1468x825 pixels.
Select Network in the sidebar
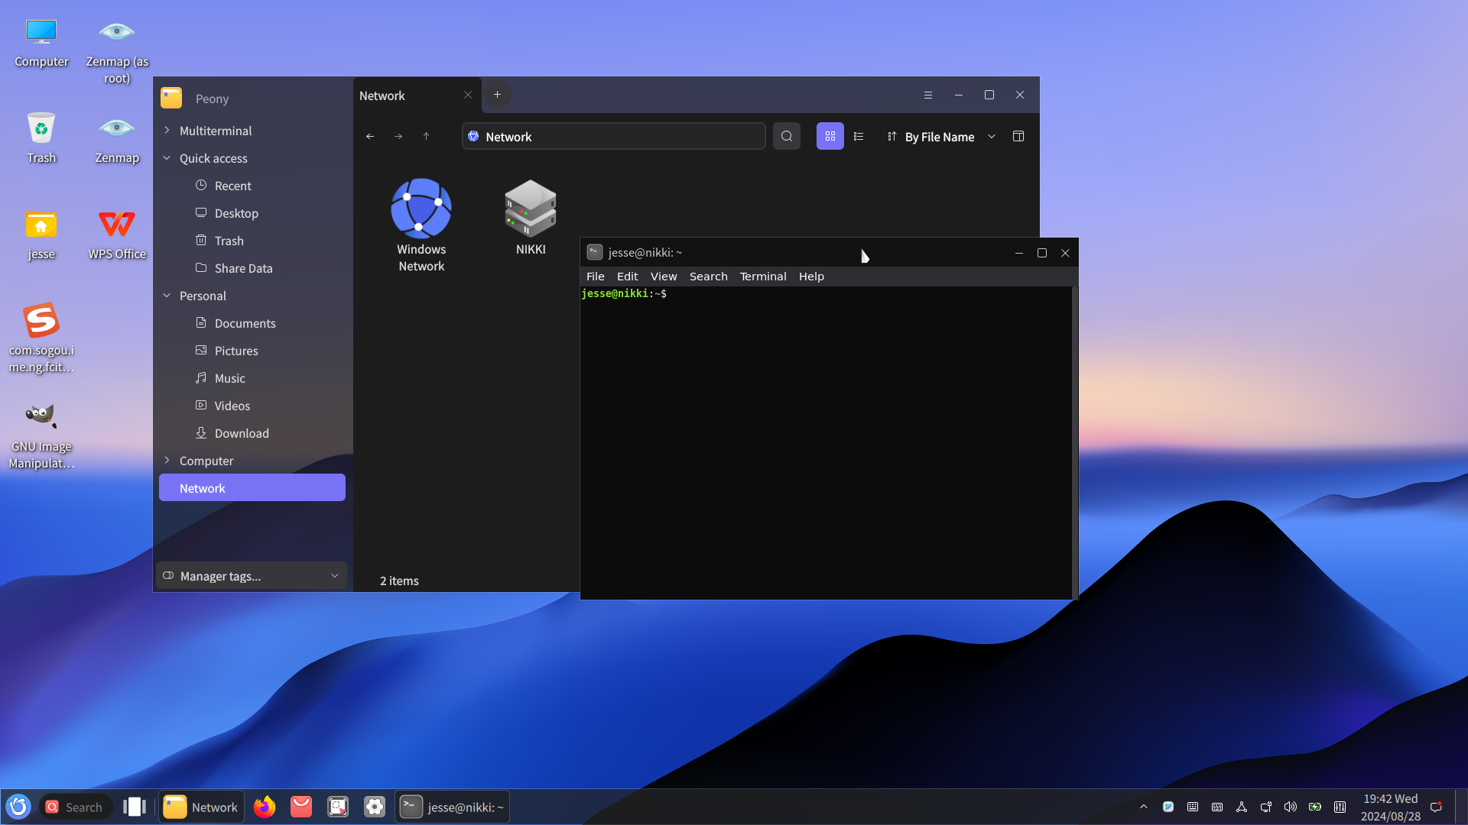pos(252,488)
